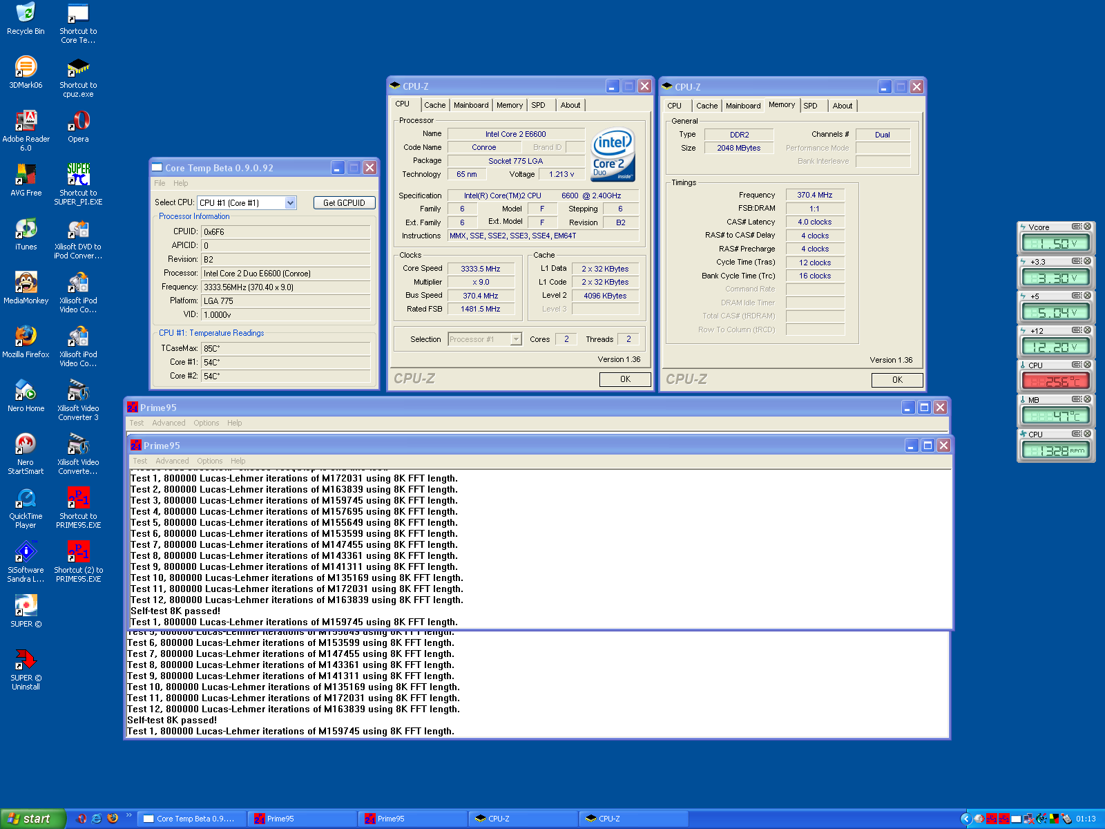Switch to Core Temp Beta taskbar button
The width and height of the screenshot is (1105, 829).
[x=191, y=819]
